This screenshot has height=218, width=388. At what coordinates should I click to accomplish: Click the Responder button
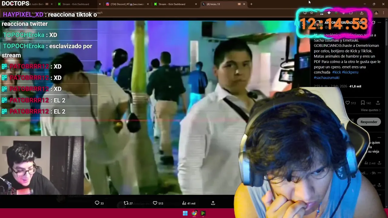(x=369, y=122)
